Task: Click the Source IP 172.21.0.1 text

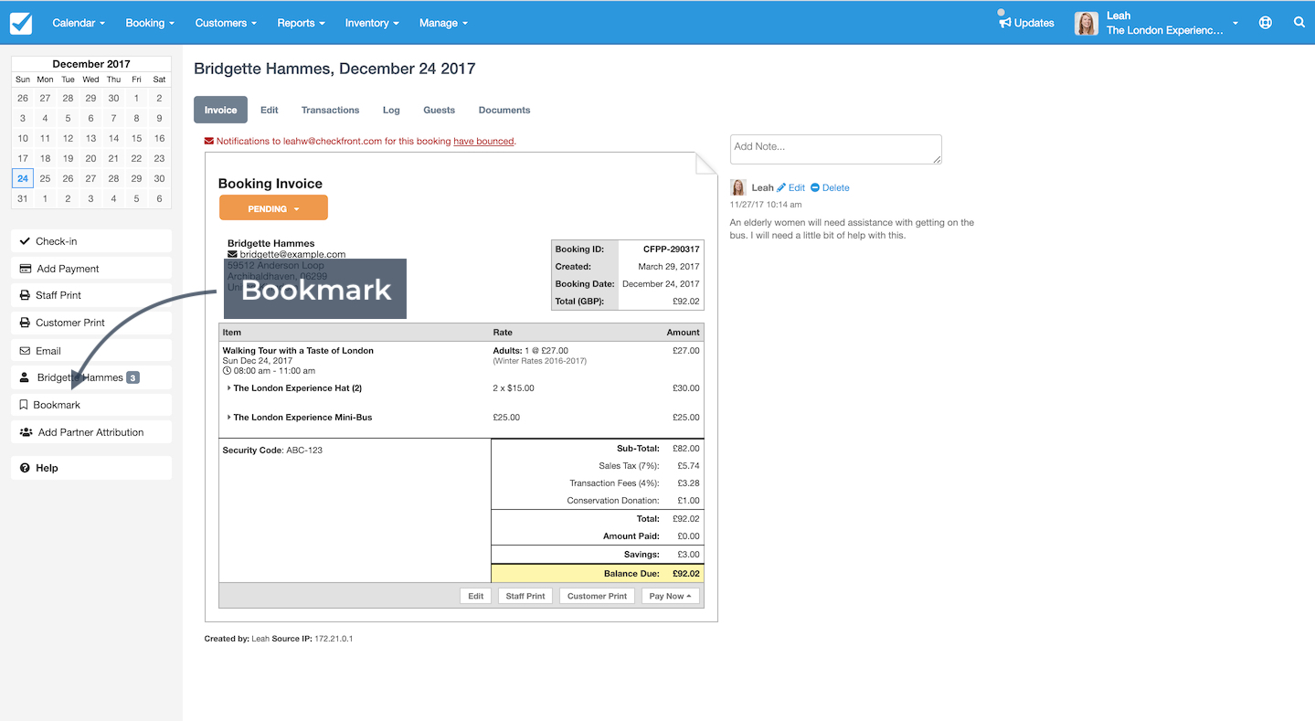Action: (x=313, y=639)
